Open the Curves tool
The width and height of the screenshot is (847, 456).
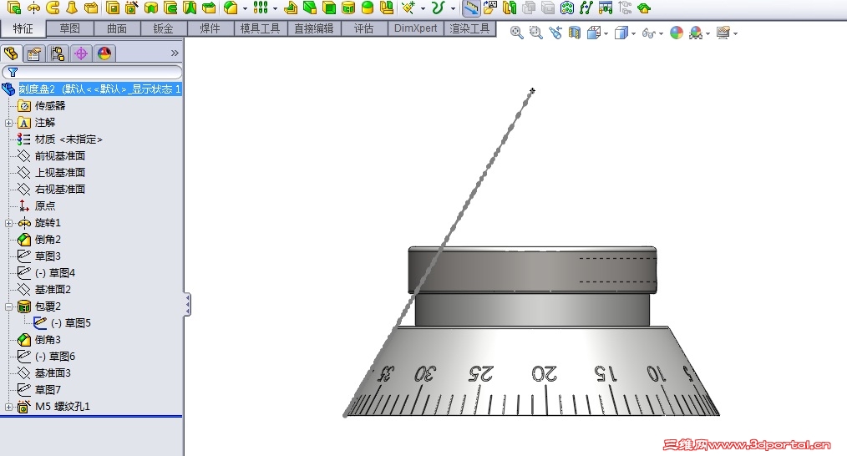pos(438,8)
